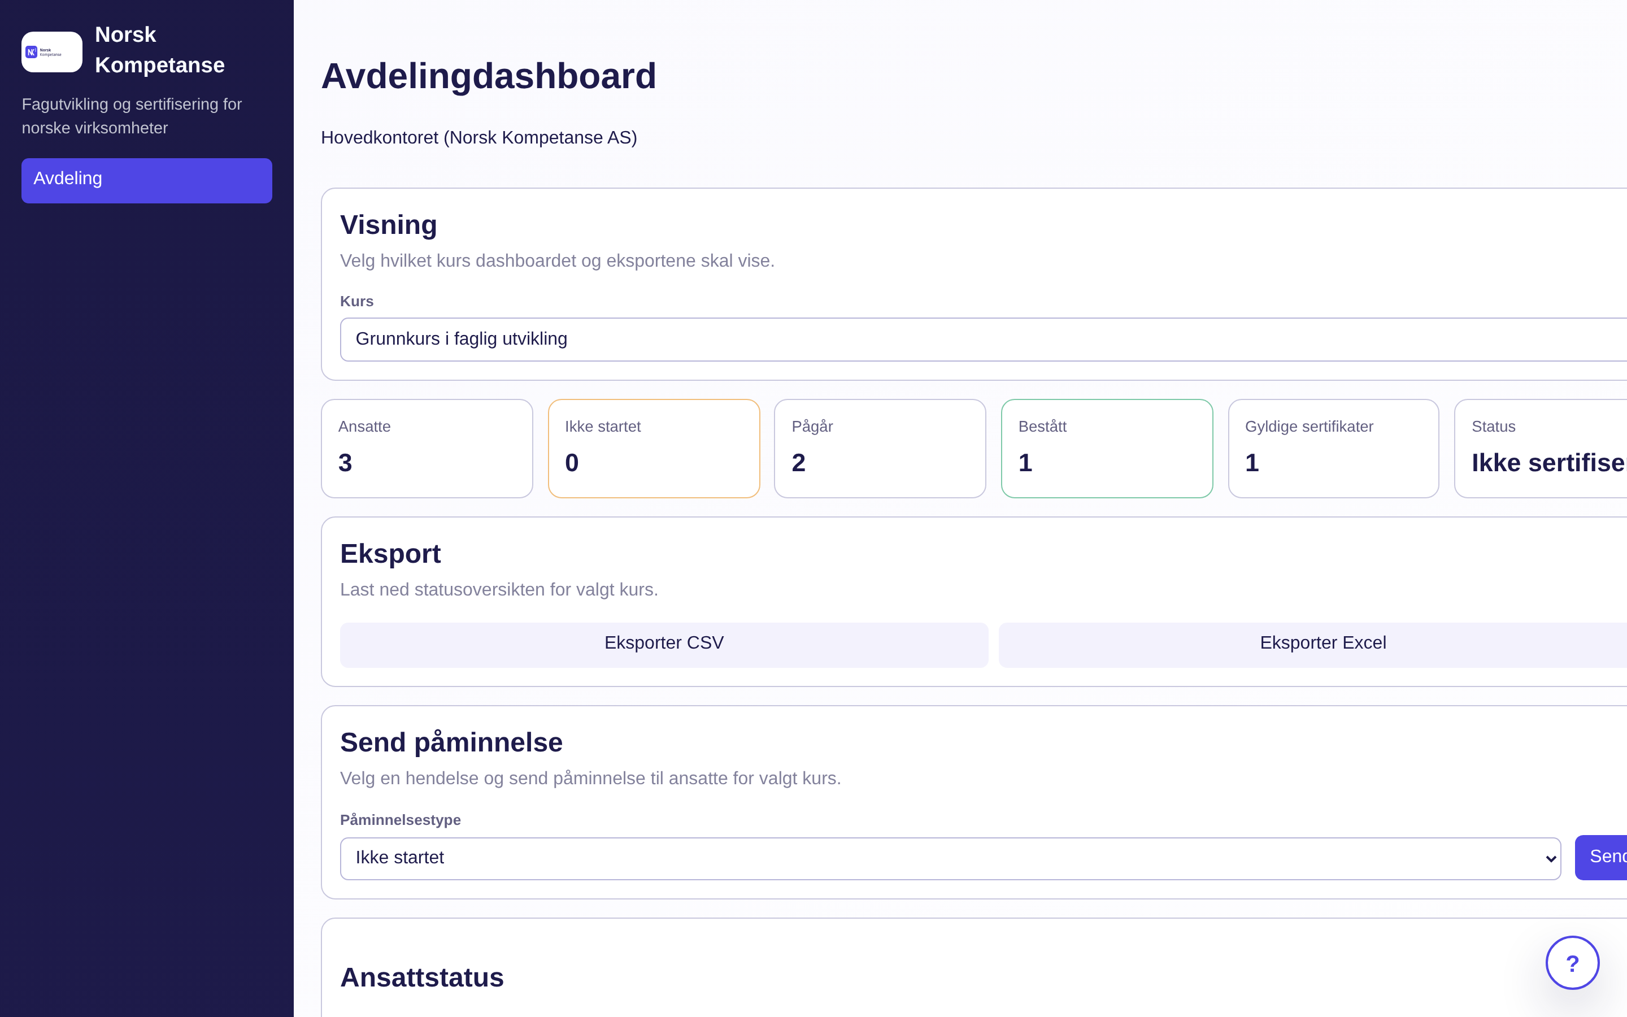Screen dimensions: 1627x1017
Task: Click the Pågår card showing 2
Action: (x=880, y=447)
